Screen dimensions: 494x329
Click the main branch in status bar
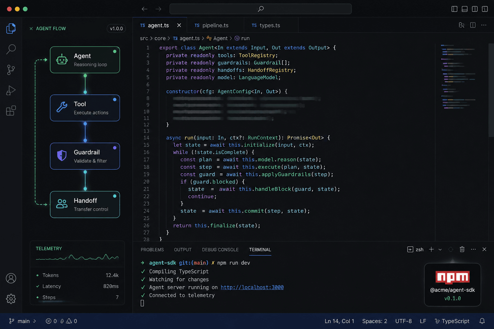pyautogui.click(x=23, y=321)
